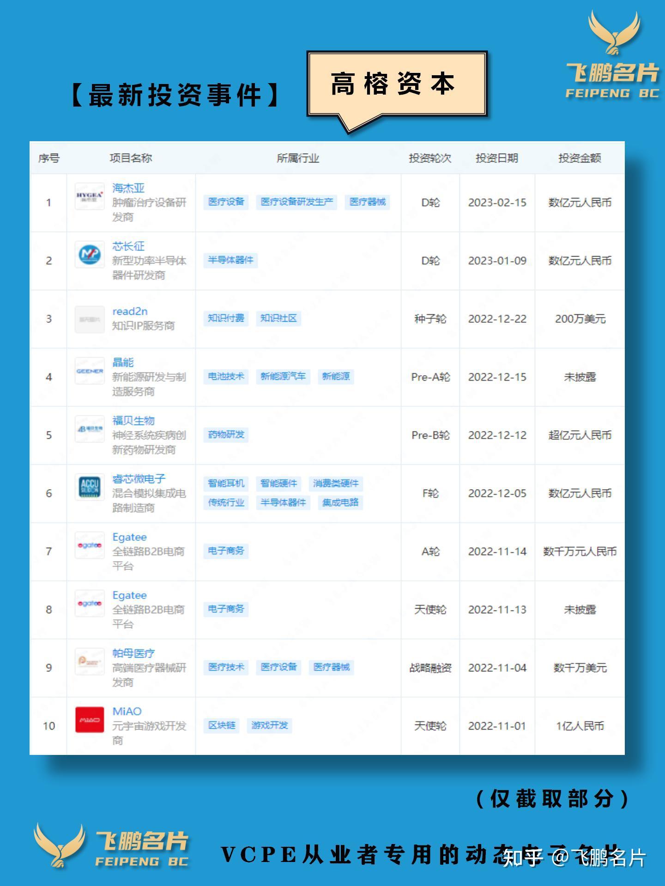Open the 海杰亚 project link
Image resolution: width=665 pixels, height=886 pixels.
point(128,188)
